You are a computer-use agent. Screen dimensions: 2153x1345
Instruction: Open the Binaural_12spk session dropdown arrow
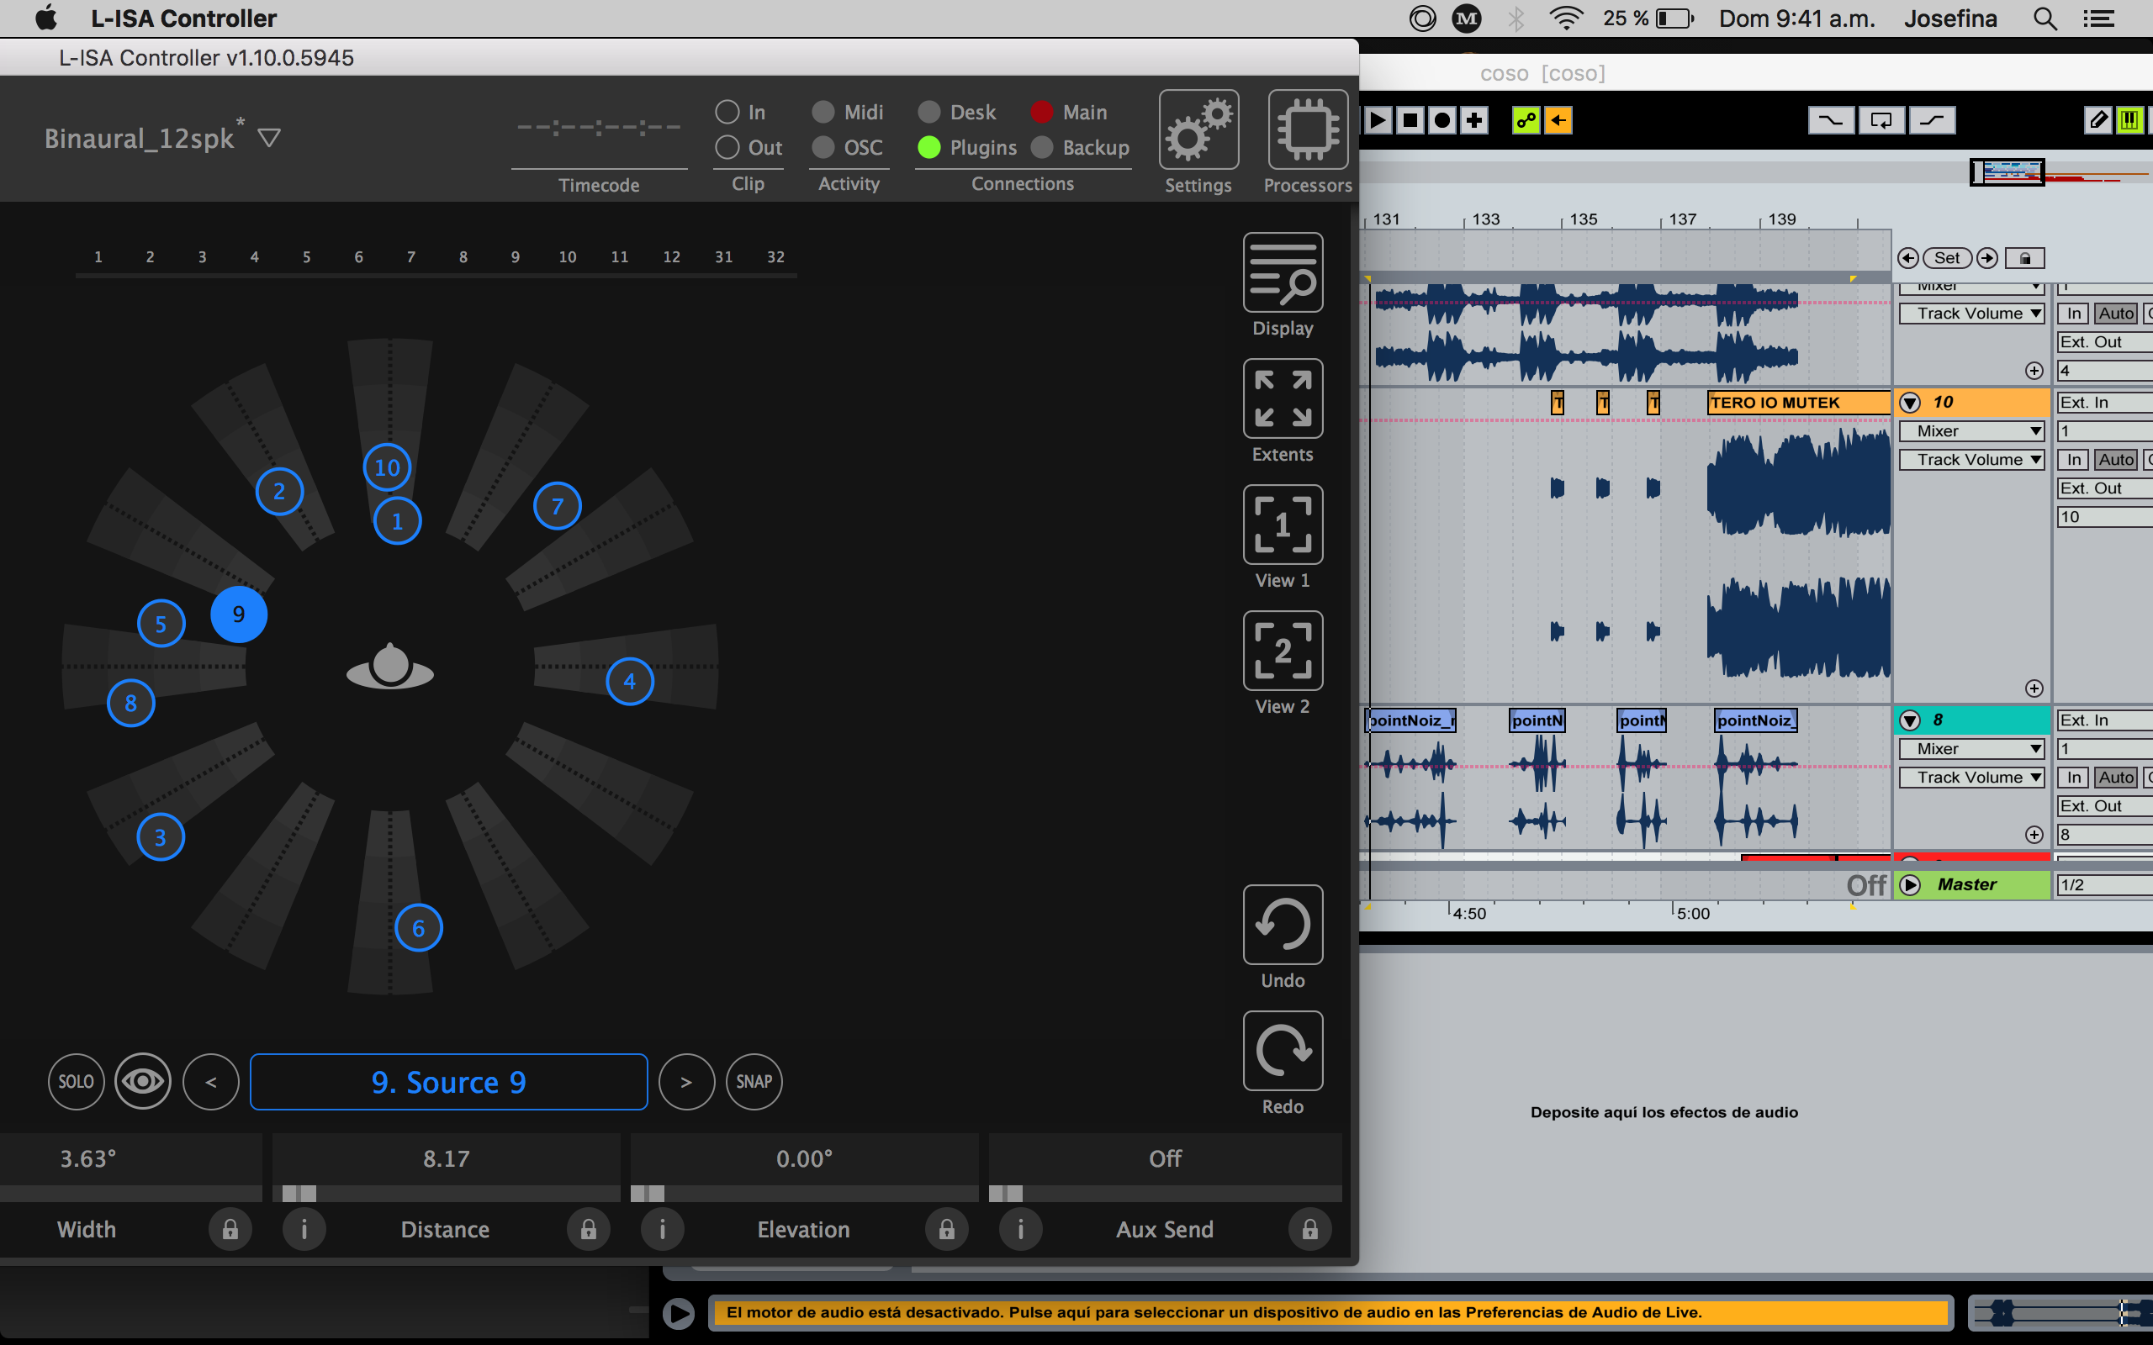tap(268, 138)
